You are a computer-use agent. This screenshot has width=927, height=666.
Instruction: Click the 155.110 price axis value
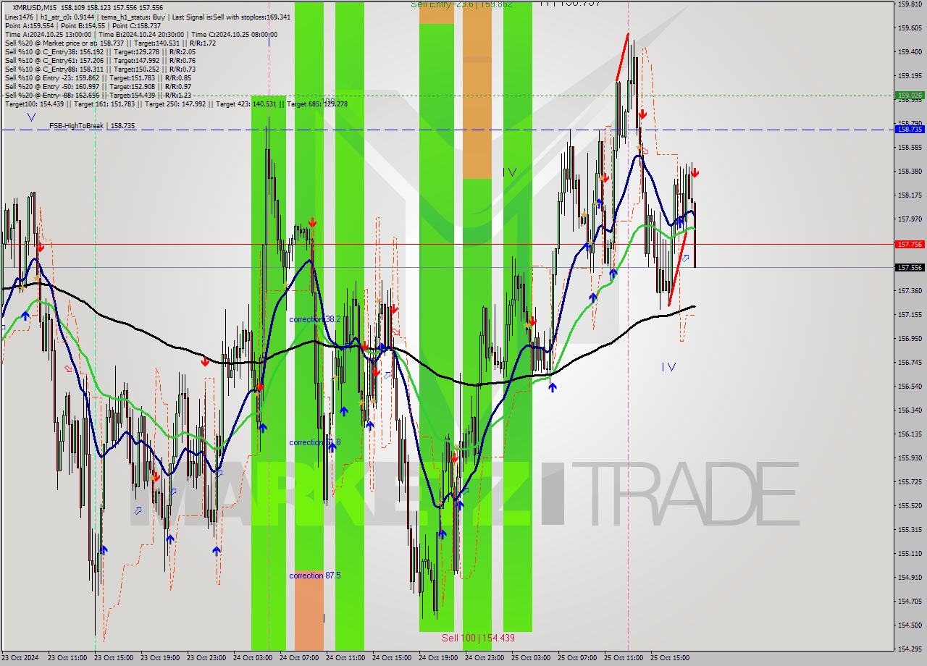[910, 554]
